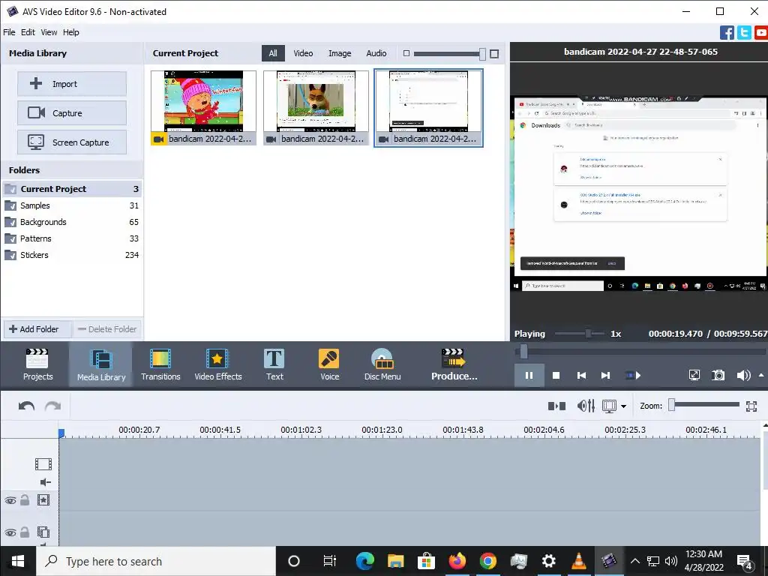
Task: Filter media by Audio
Action: coord(376,53)
